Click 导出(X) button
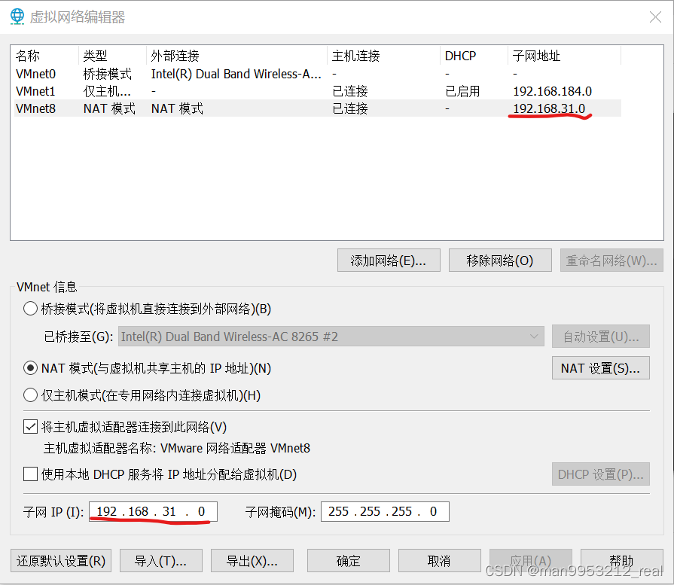Image resolution: width=674 pixels, height=585 pixels. [x=252, y=561]
